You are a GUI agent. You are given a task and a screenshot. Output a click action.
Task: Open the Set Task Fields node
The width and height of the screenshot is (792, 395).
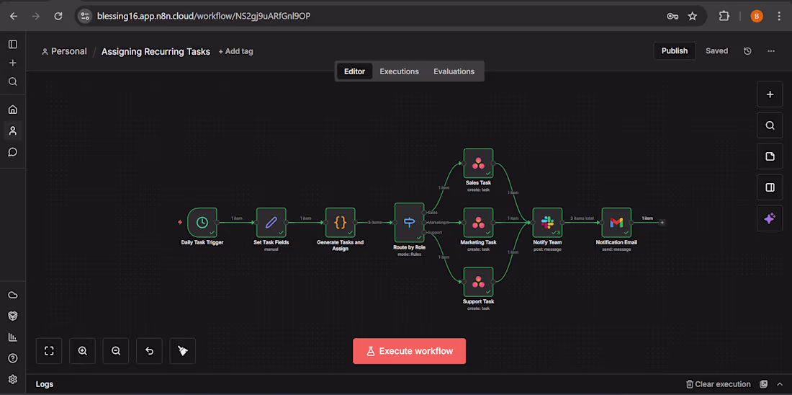(x=271, y=222)
